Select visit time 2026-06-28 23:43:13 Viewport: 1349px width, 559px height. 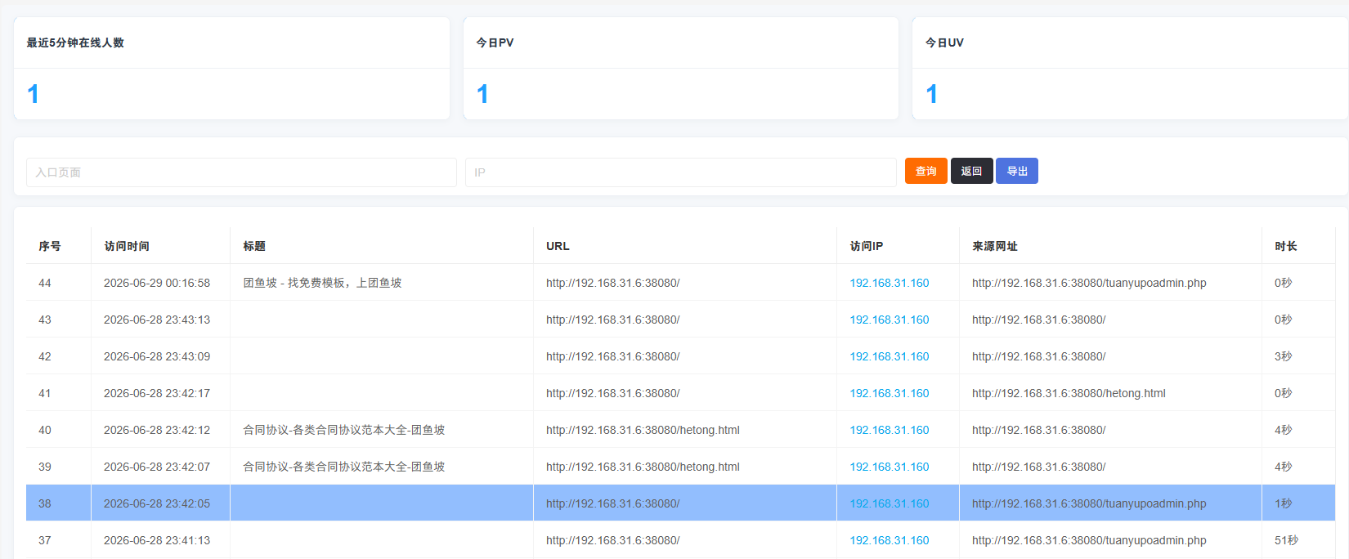pos(157,320)
